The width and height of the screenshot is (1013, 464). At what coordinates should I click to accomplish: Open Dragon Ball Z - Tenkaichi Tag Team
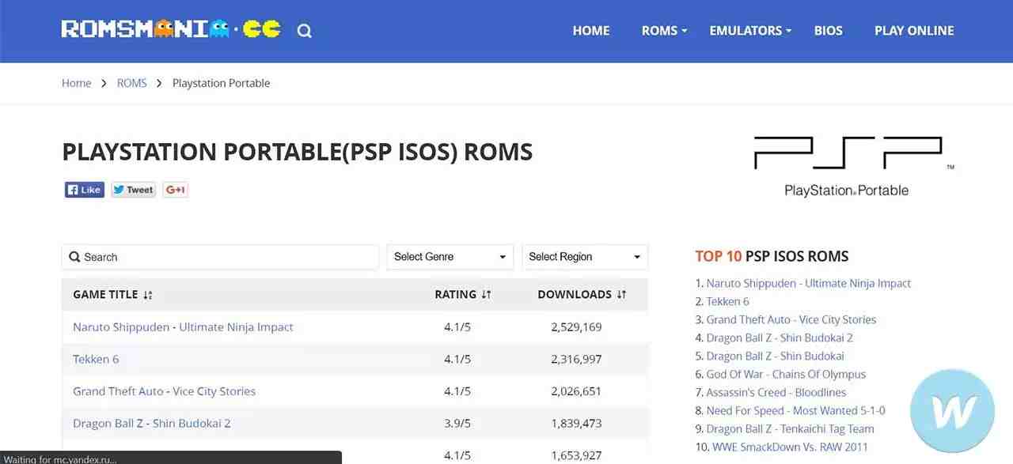(x=791, y=428)
